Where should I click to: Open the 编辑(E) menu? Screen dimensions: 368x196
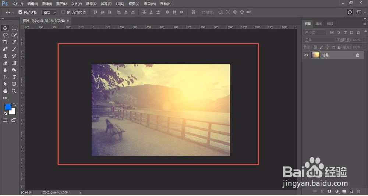pyautogui.click(x=33, y=4)
